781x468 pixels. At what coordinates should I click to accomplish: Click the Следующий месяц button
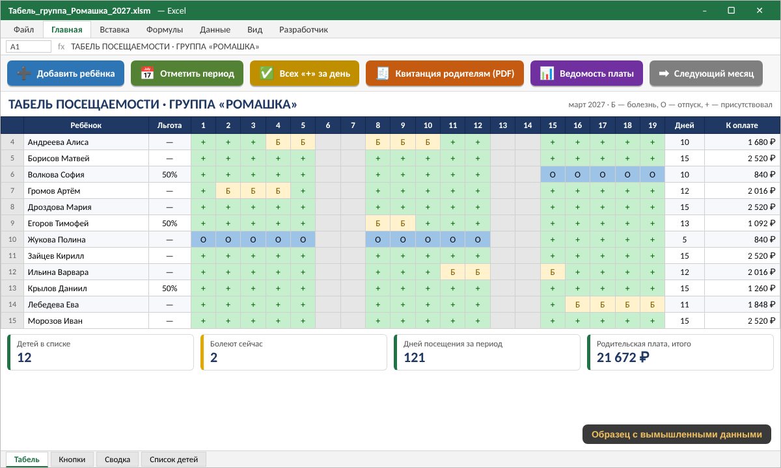pos(706,73)
